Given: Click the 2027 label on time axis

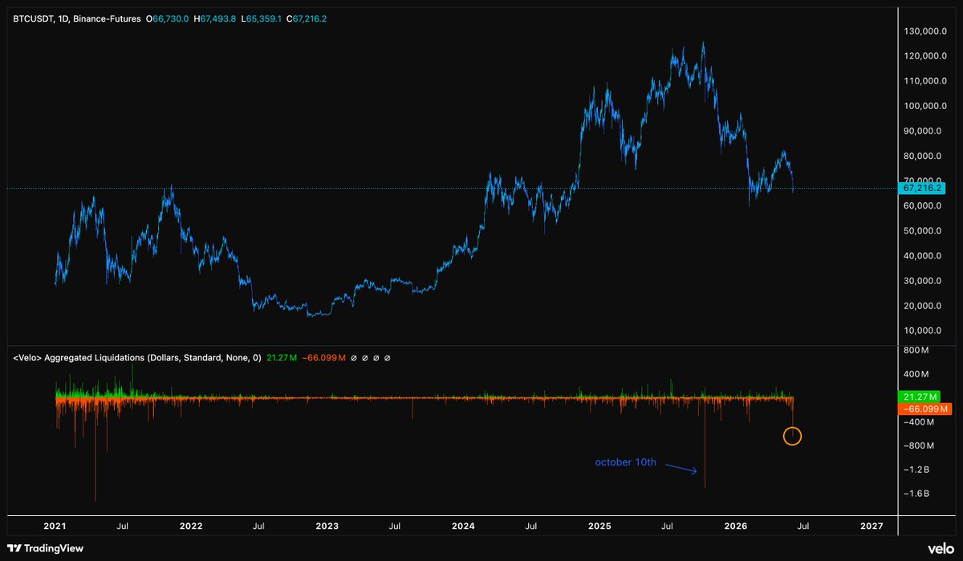Looking at the screenshot, I should click(x=872, y=526).
